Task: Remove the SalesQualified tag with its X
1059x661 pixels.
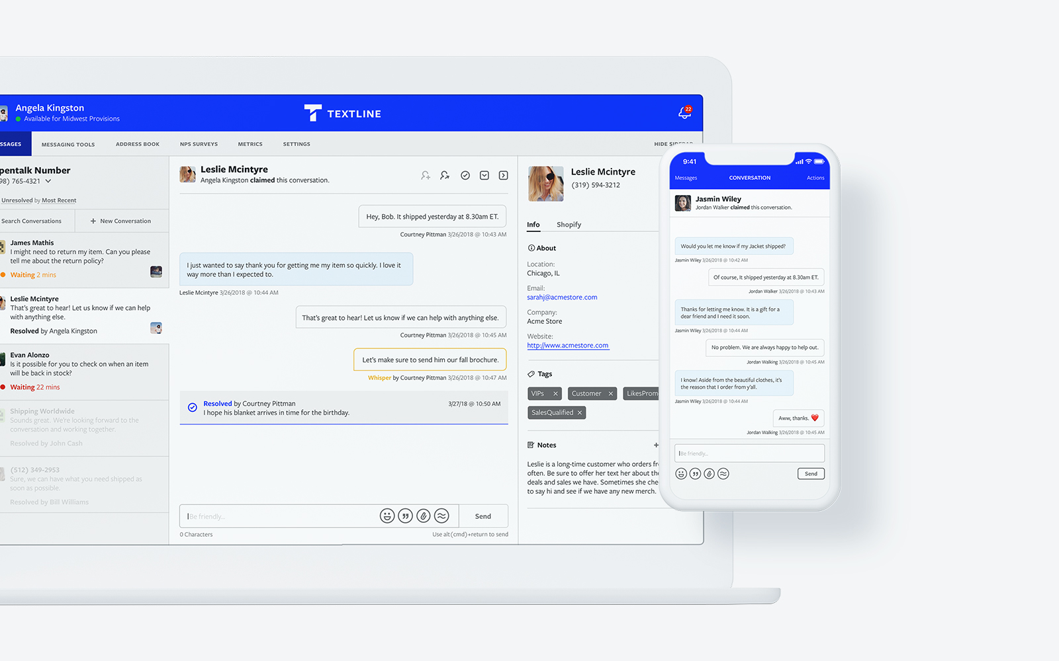Action: point(580,413)
